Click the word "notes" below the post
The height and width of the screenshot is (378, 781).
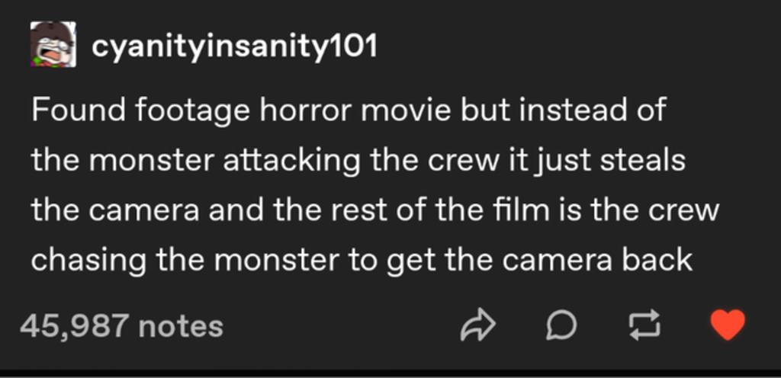(181, 326)
